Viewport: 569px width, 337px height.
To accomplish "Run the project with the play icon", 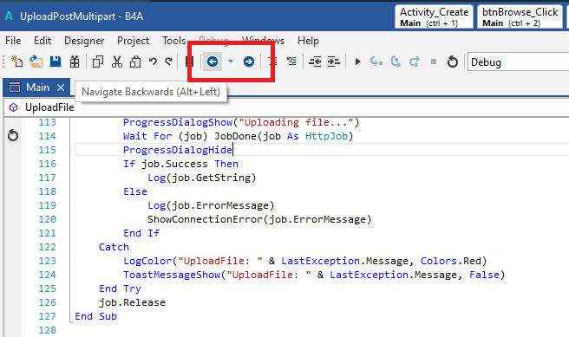I will click(x=358, y=62).
